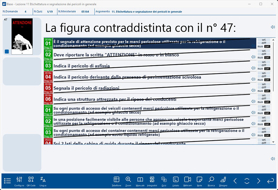
Task: Click the figure 47 ATTENZIONE thumbnail
Action: coord(22,36)
